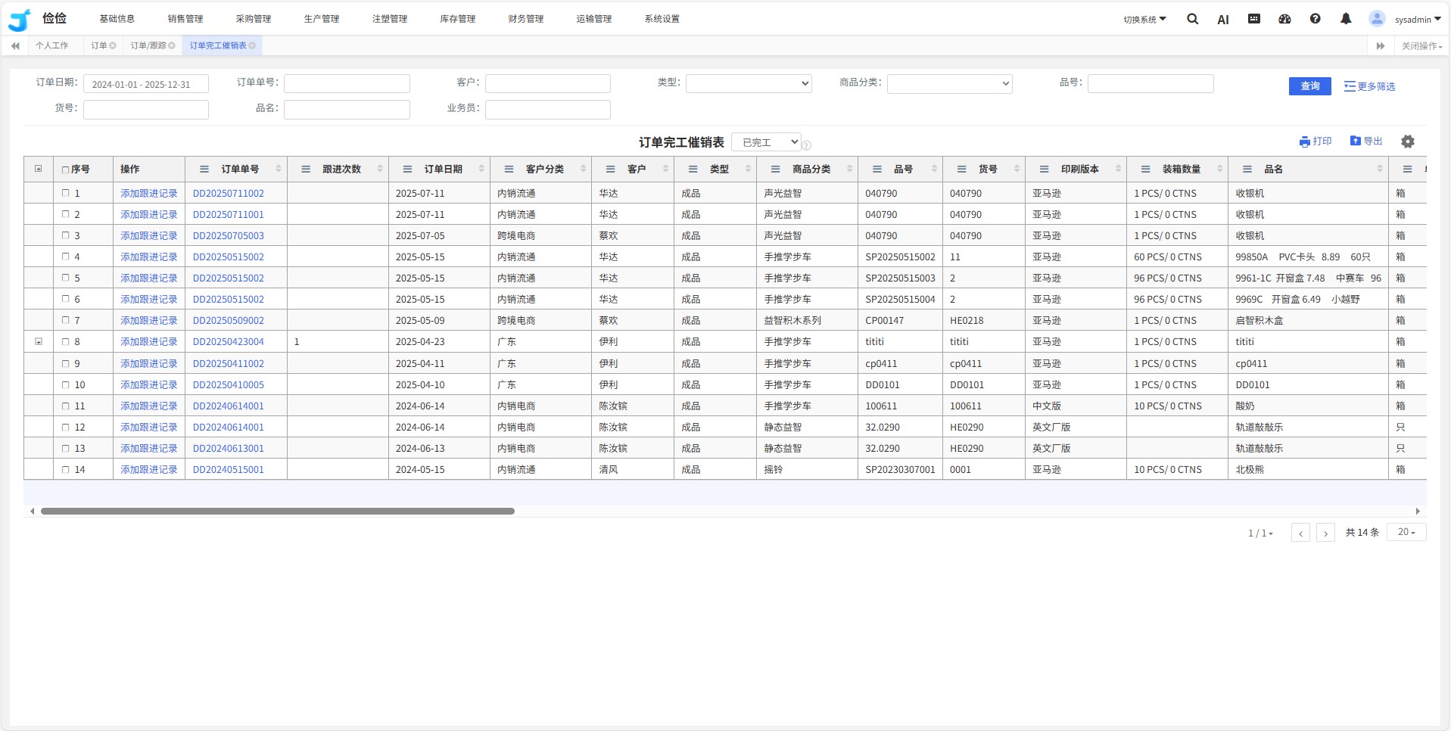This screenshot has width=1451, height=731.
Task: Click the horizontal table scrollbar
Action: (277, 512)
